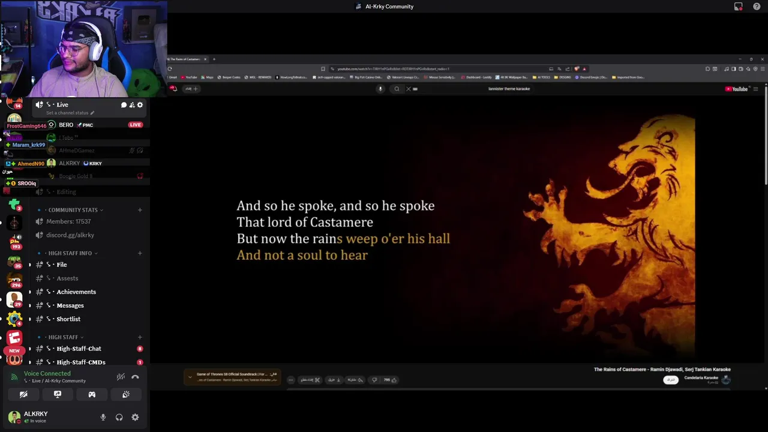
Task: Select server icon with badge 193
Action: point(14,242)
